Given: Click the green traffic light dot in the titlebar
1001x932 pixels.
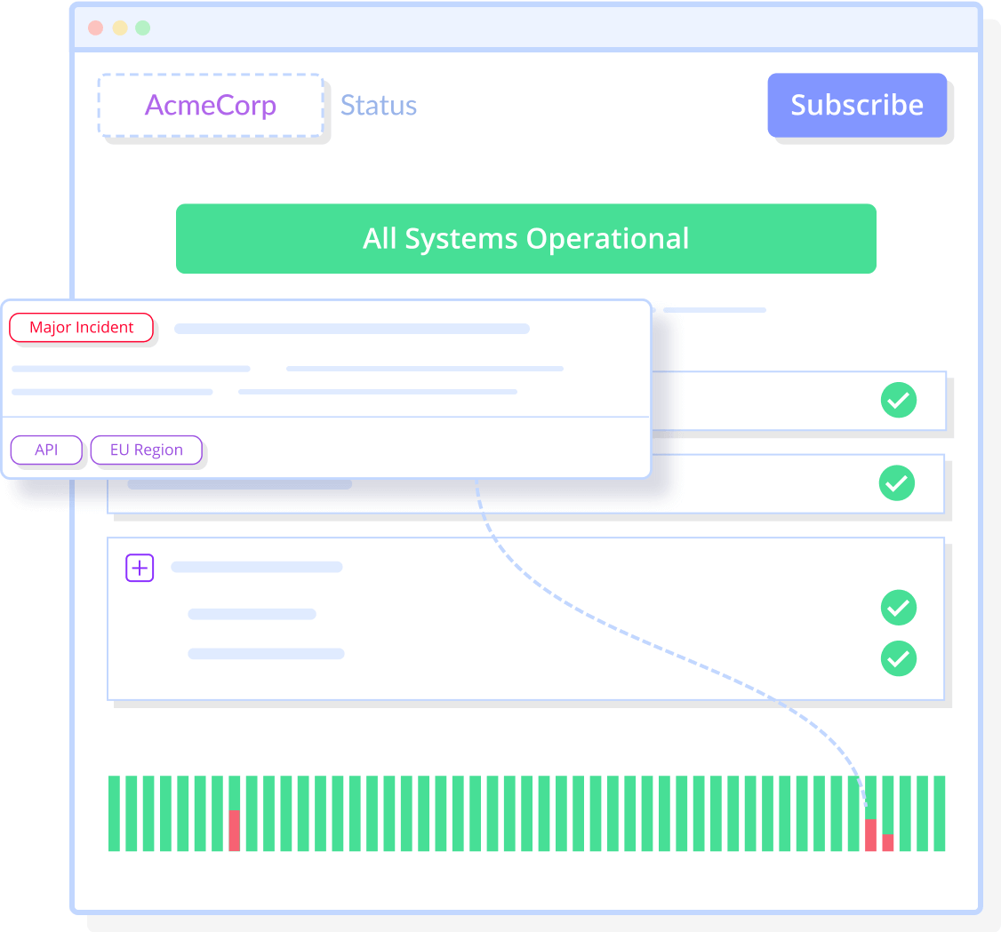Looking at the screenshot, I should pos(142,28).
